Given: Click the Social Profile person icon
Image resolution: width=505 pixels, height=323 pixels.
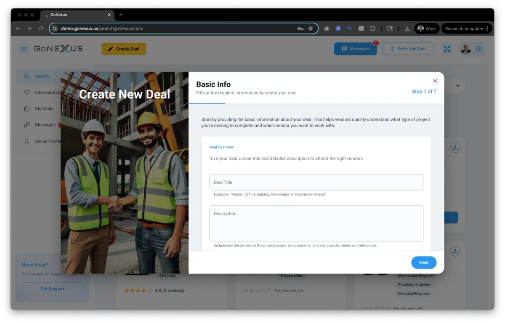Looking at the screenshot, I should tap(27, 141).
